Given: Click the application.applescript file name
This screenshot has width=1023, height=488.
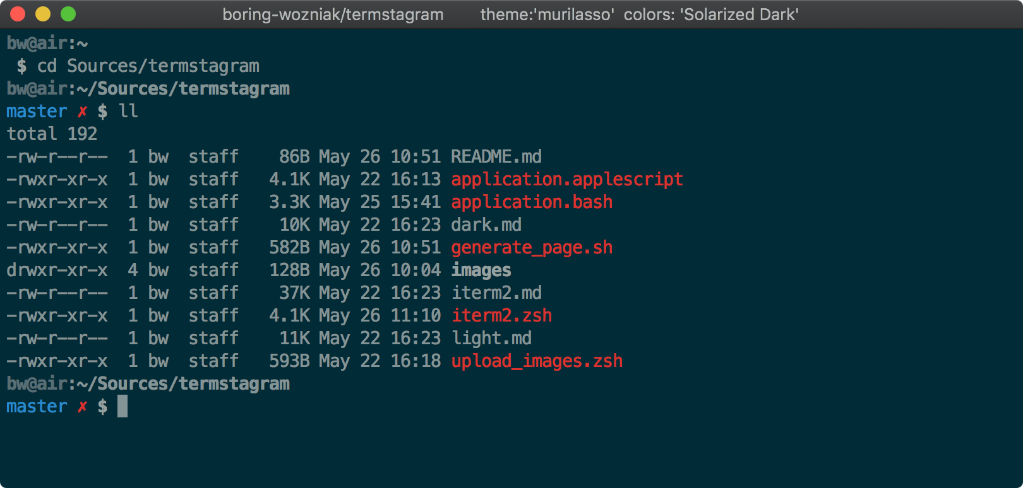Looking at the screenshot, I should [x=566, y=179].
